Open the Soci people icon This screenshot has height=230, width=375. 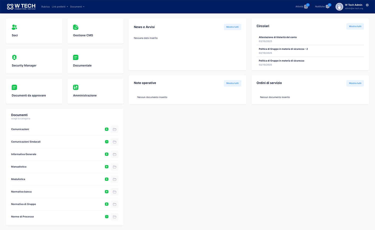14,27
